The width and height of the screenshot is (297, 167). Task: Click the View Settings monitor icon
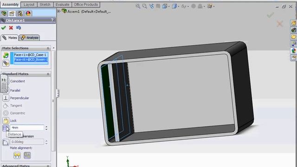pyautogui.click(x=209, y=6)
